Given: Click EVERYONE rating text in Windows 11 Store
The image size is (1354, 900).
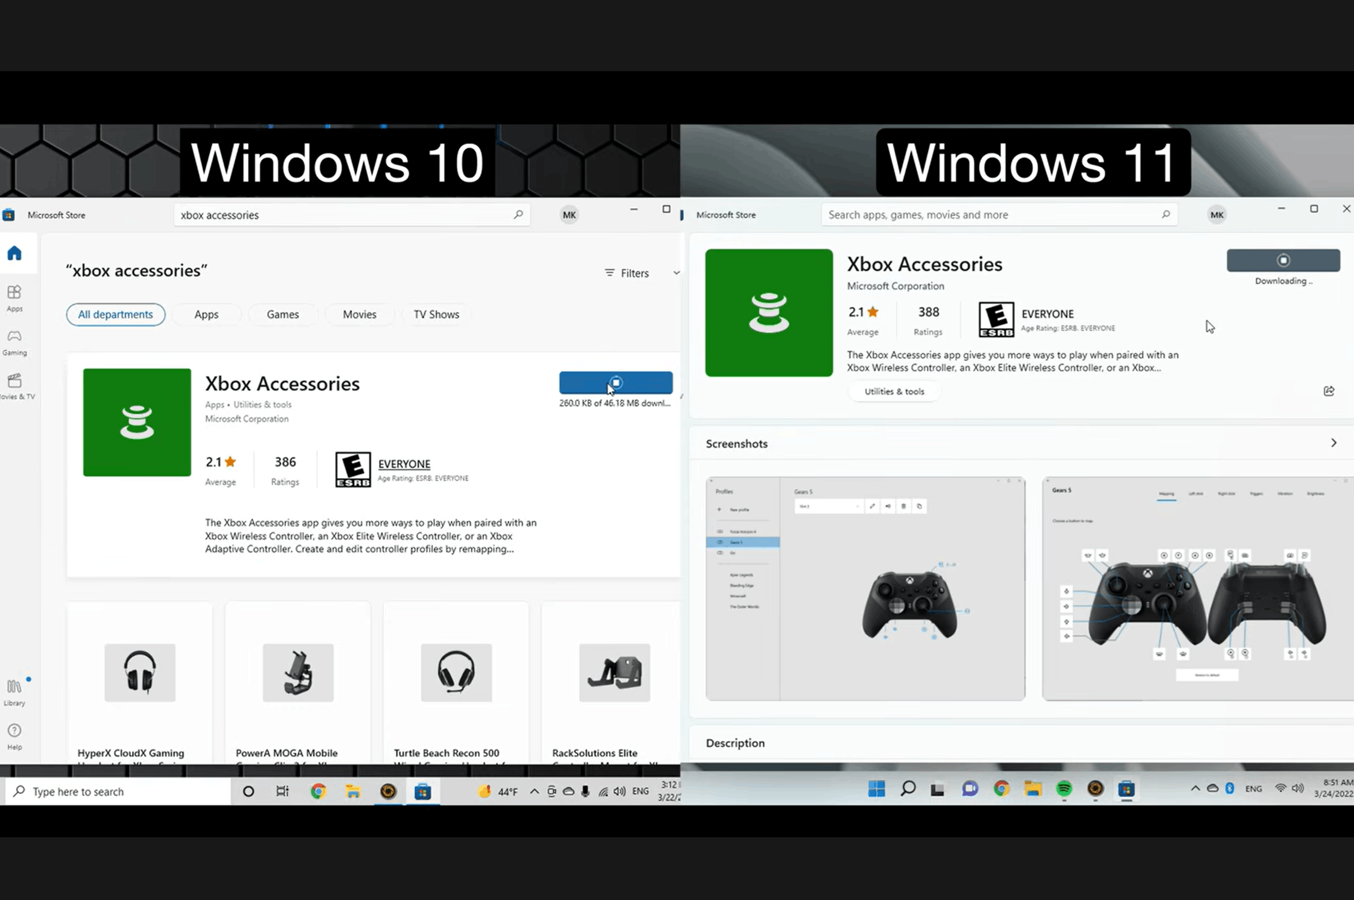Looking at the screenshot, I should point(1047,314).
